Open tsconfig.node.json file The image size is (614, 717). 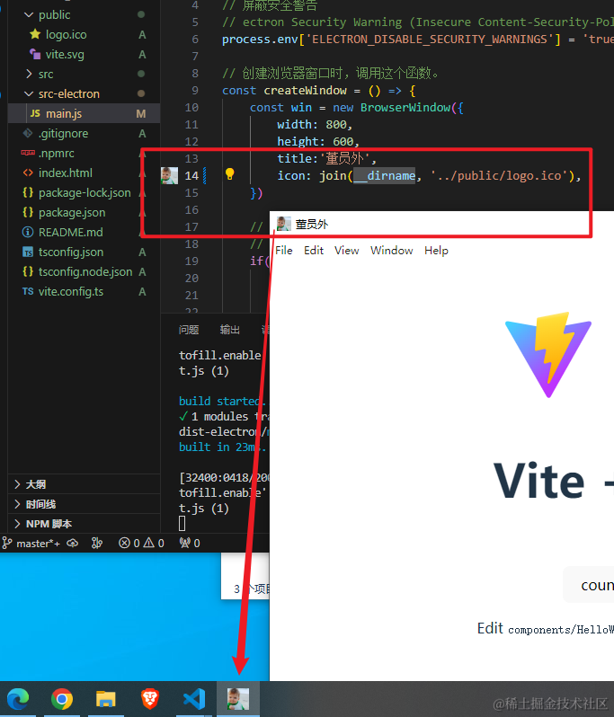click(x=85, y=271)
